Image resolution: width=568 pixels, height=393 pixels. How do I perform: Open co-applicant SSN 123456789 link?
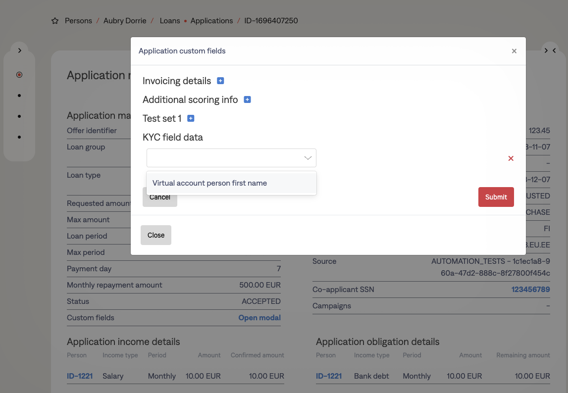click(530, 290)
